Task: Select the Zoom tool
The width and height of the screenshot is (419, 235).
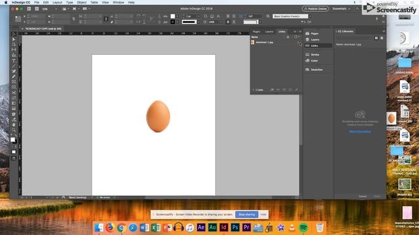Action: [14, 130]
